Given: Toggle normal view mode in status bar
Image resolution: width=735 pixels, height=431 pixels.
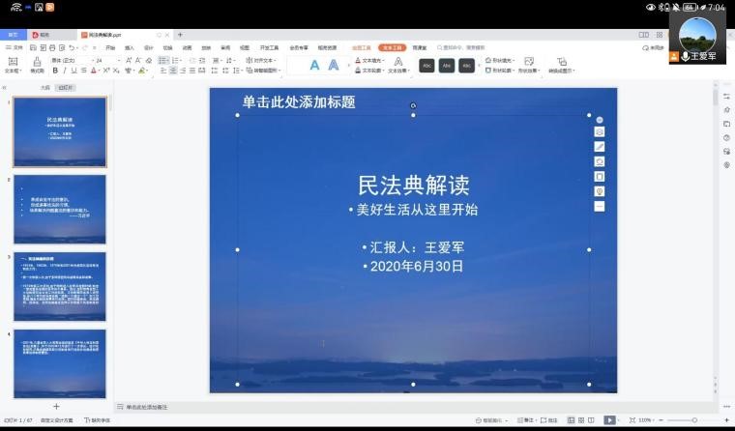Looking at the screenshot, I should coord(571,420).
